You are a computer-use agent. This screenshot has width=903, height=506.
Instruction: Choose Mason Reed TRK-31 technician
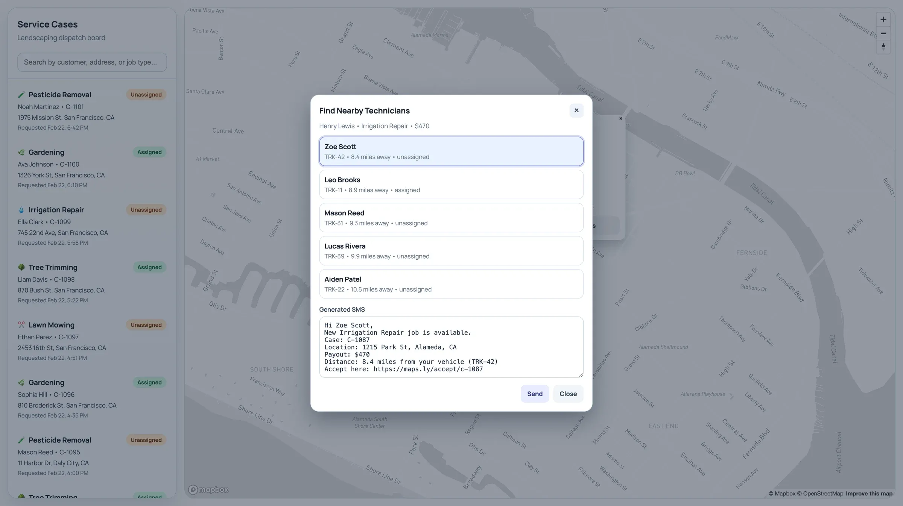[x=451, y=218]
